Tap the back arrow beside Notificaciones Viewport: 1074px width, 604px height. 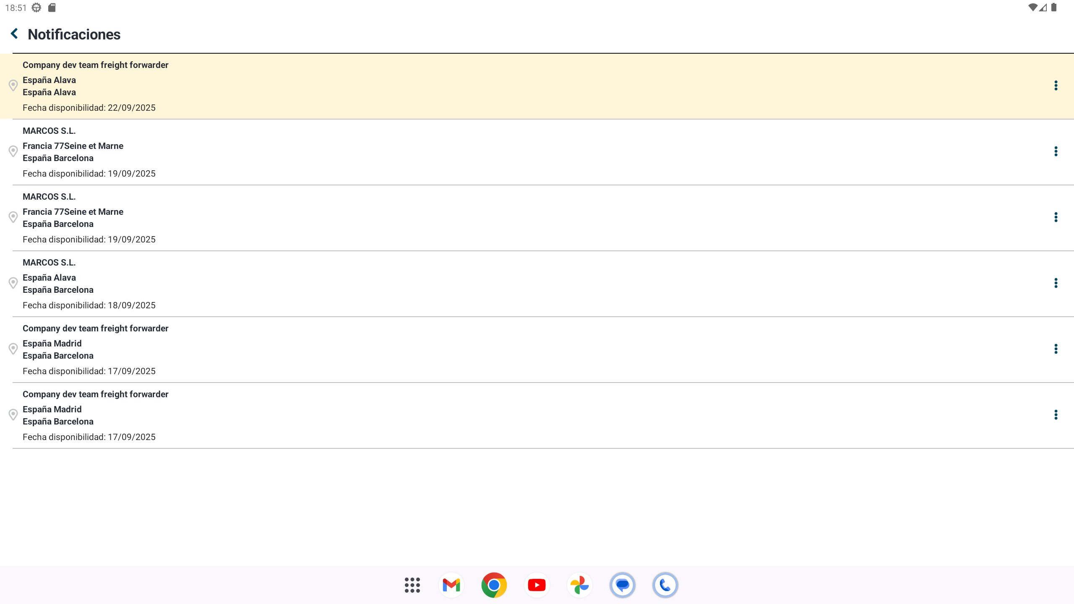click(x=14, y=34)
